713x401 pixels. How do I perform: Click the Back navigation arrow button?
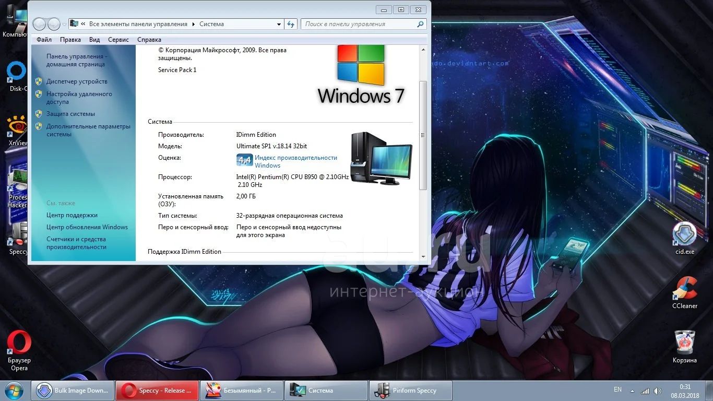pyautogui.click(x=39, y=24)
